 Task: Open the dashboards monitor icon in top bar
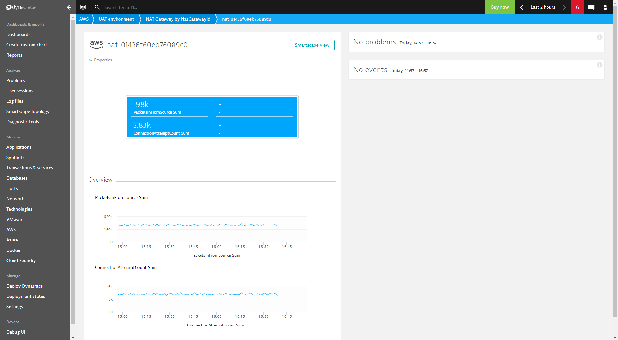coord(83,7)
